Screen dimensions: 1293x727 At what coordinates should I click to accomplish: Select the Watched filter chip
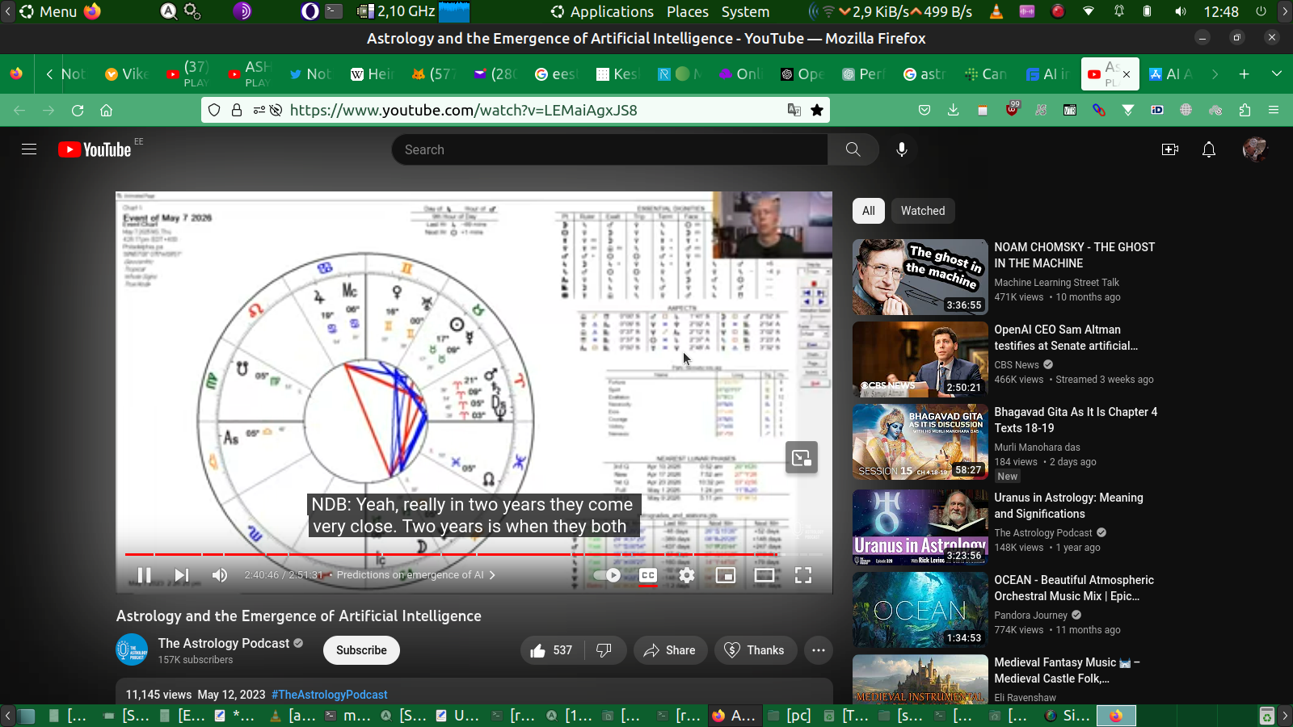(923, 211)
